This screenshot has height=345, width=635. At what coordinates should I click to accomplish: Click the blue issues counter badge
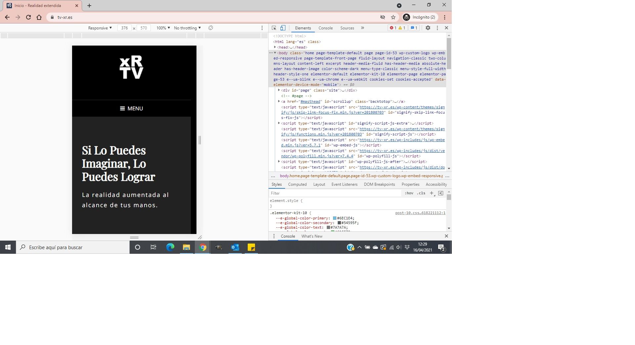click(x=414, y=28)
